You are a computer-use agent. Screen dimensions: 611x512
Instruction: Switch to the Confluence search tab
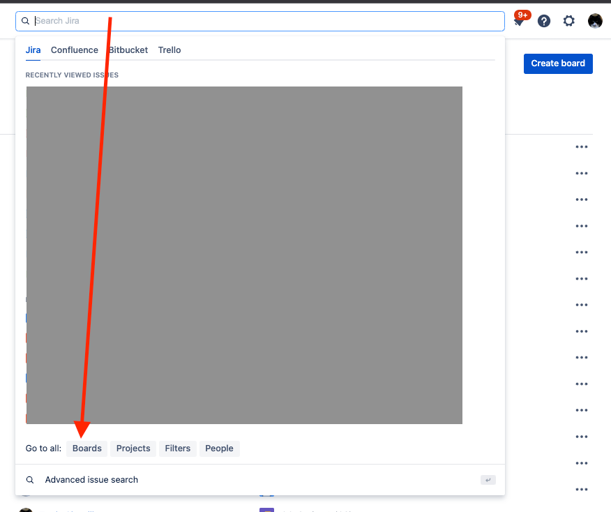74,50
